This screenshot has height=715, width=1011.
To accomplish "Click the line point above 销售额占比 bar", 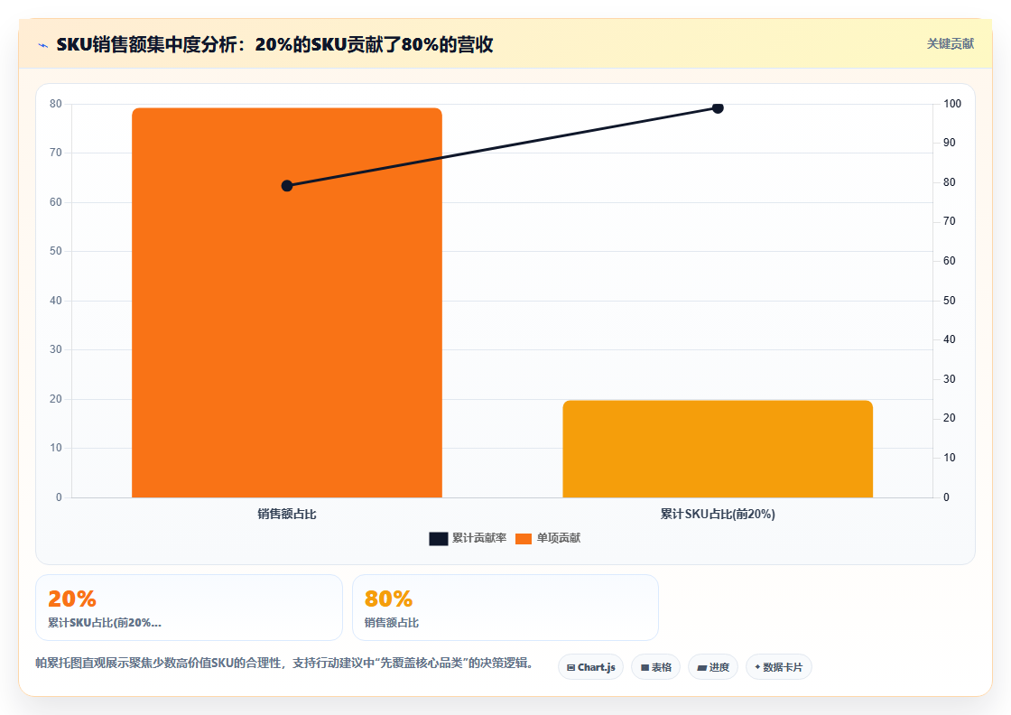I will point(287,186).
